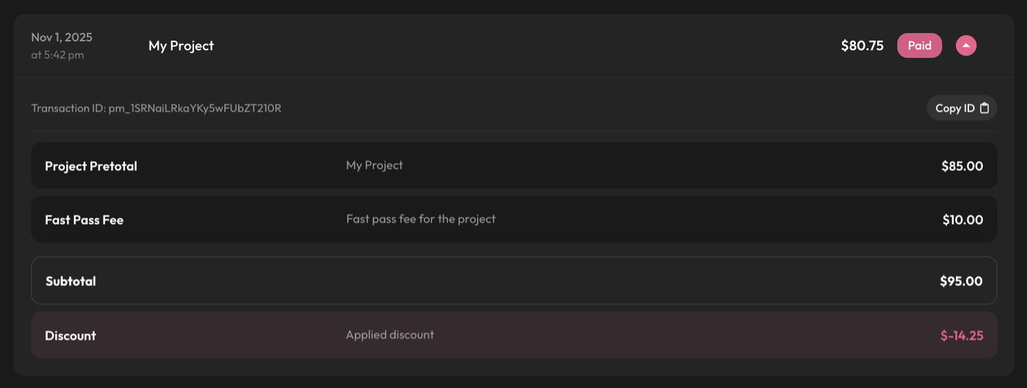Click the pink $-14.25 discount amount

click(961, 336)
